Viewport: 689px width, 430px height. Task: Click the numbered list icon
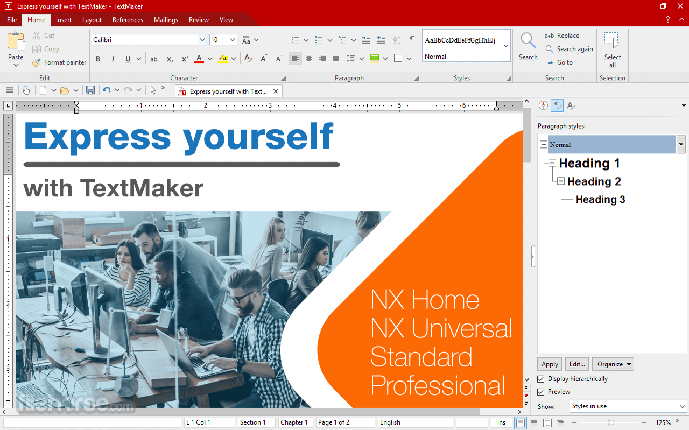tap(319, 40)
